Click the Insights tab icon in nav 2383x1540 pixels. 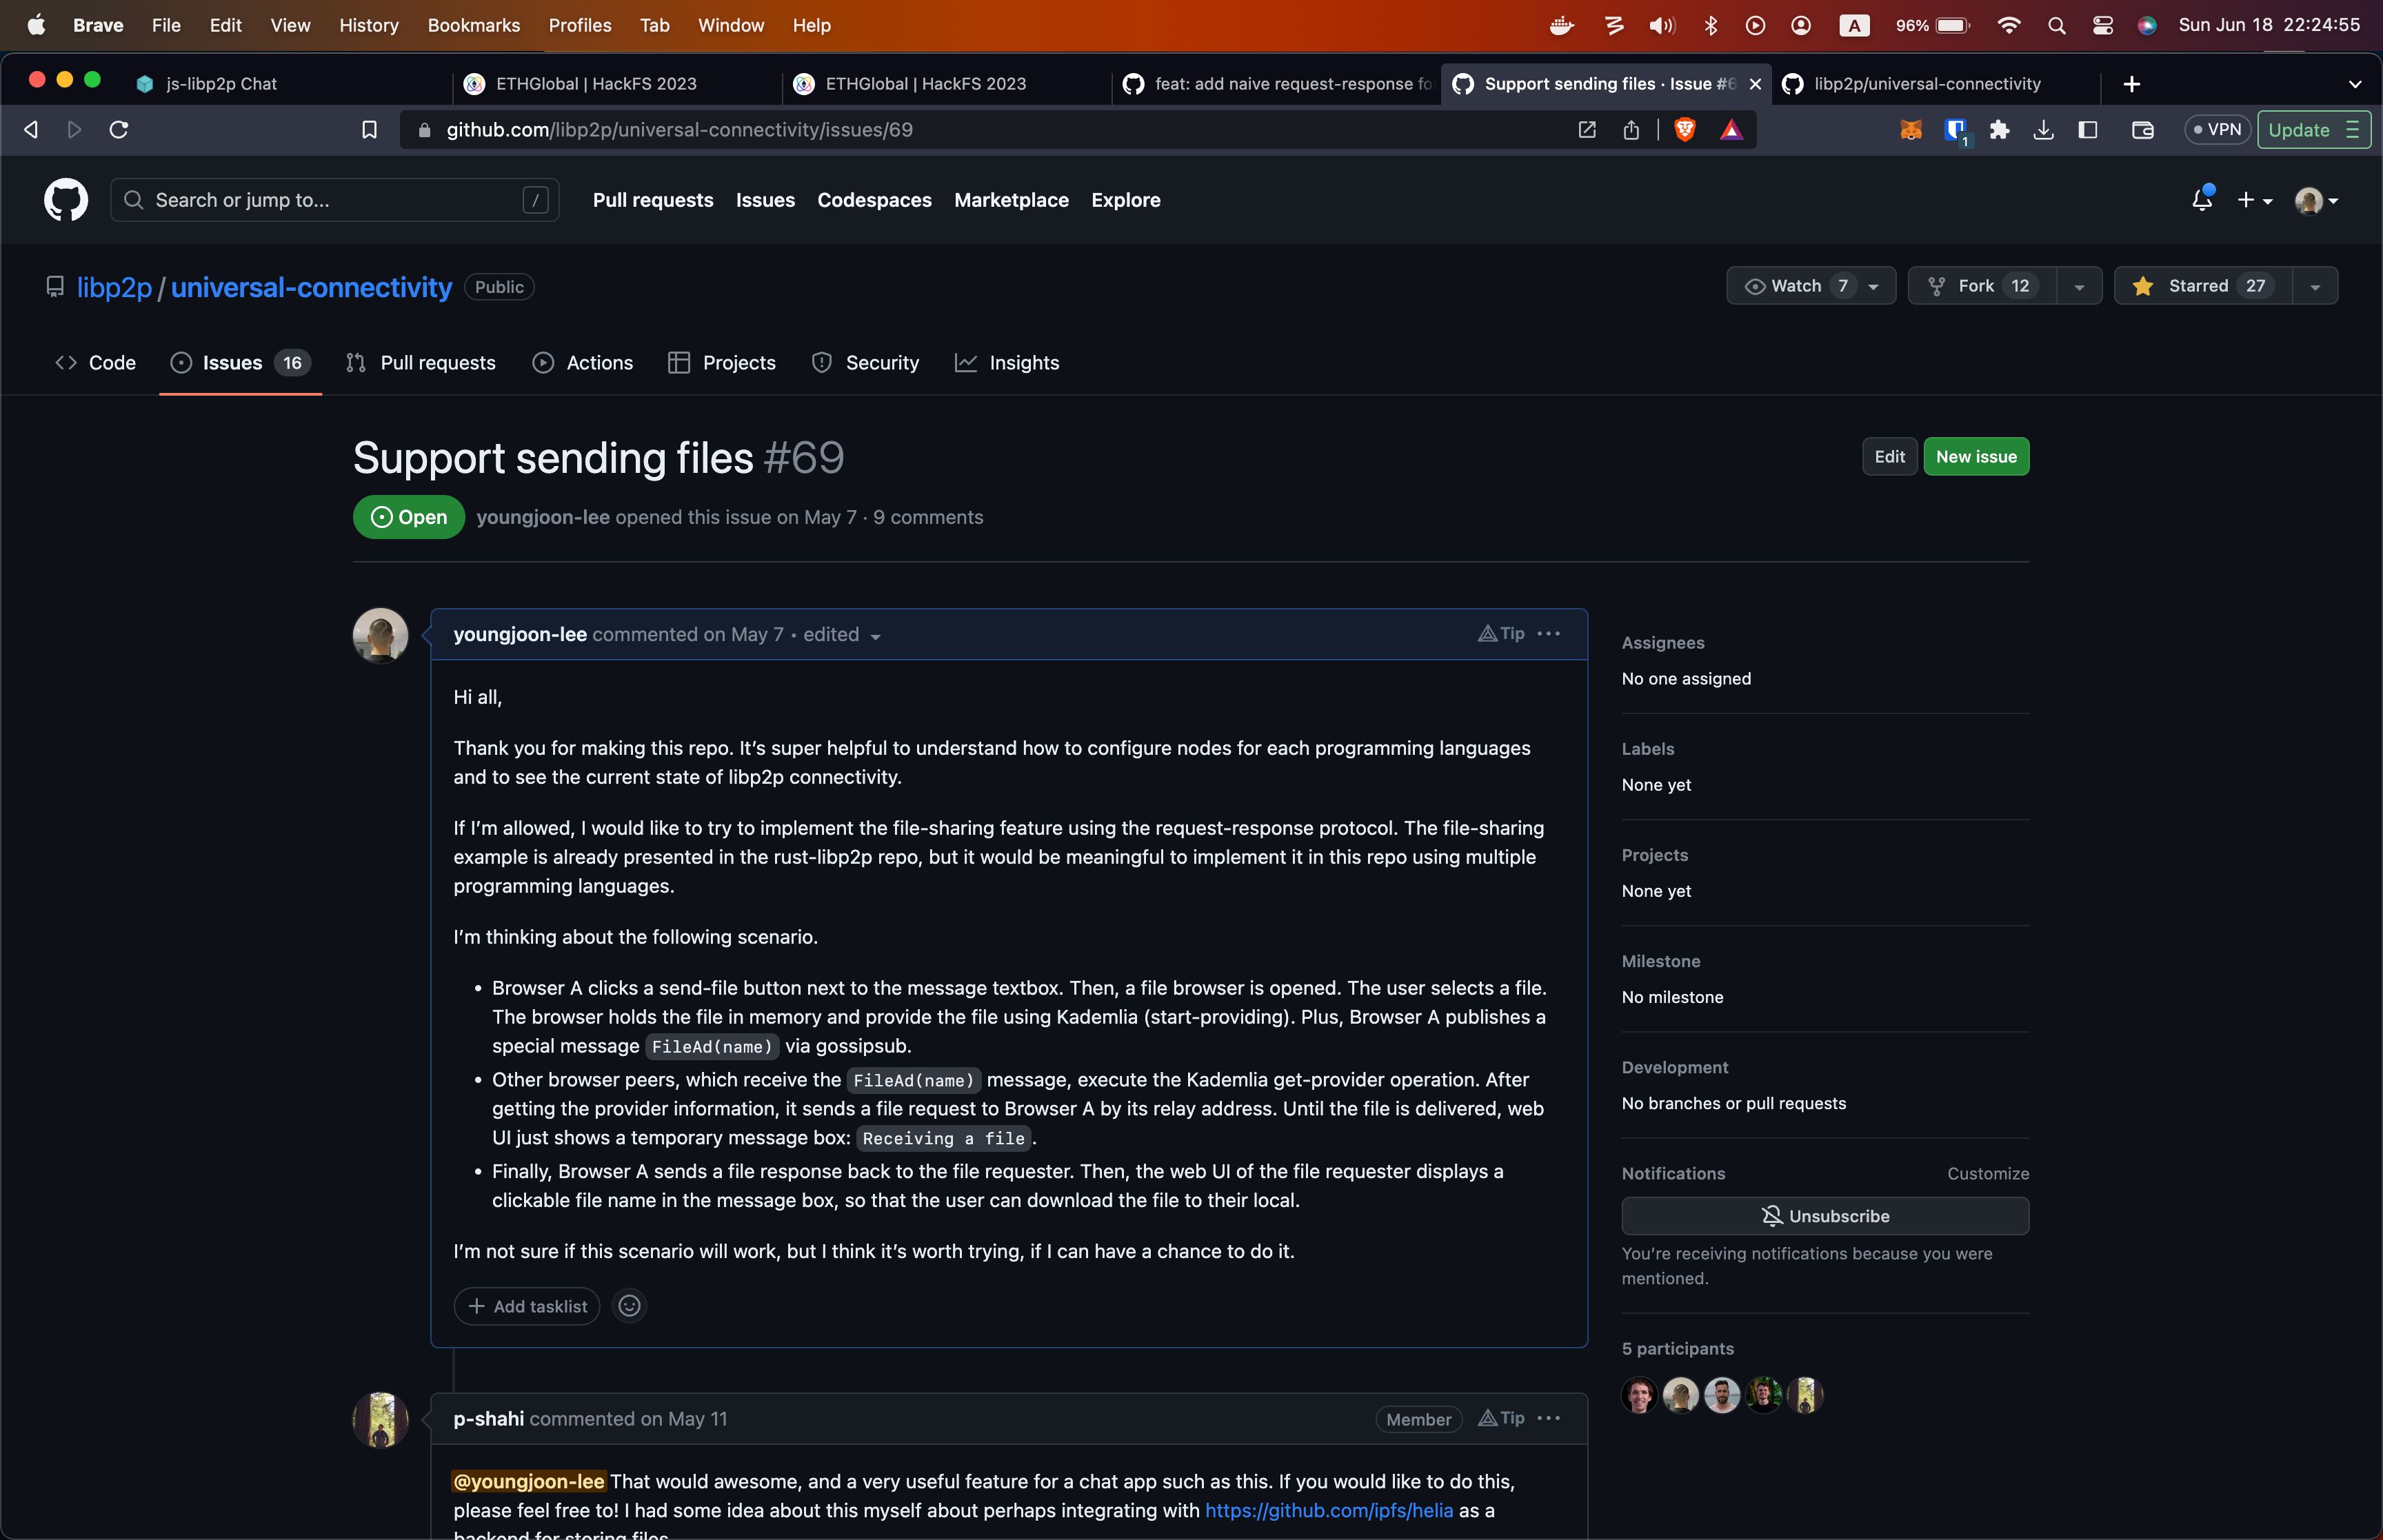(x=967, y=363)
